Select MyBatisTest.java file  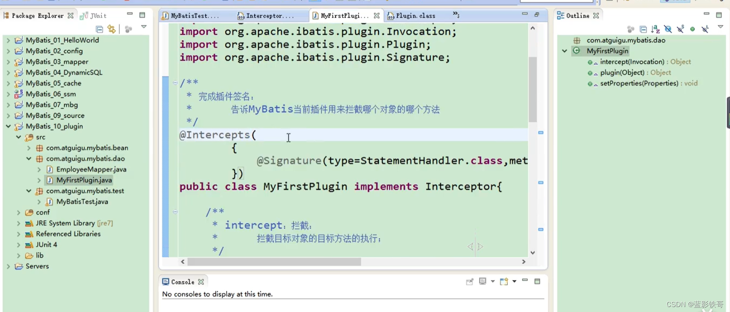[x=82, y=202]
